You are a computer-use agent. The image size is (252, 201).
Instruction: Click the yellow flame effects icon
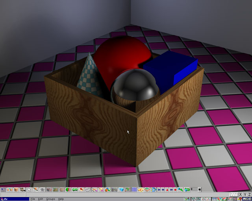(x=141, y=190)
